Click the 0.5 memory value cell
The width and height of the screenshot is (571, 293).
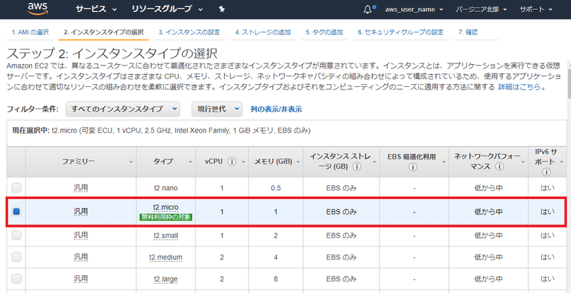coord(276,188)
